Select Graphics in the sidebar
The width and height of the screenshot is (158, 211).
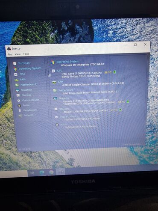click(x=26, y=90)
